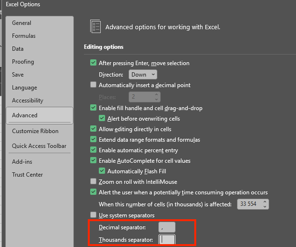The height and width of the screenshot is (247, 296).
Task: Click the cells threshold spinner arrows
Action: pyautogui.click(x=264, y=204)
